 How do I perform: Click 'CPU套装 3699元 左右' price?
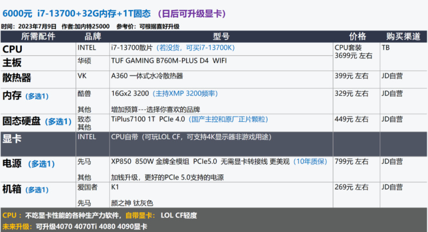[354, 52]
